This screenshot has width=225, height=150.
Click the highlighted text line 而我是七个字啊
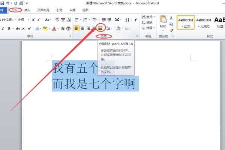click(x=94, y=84)
